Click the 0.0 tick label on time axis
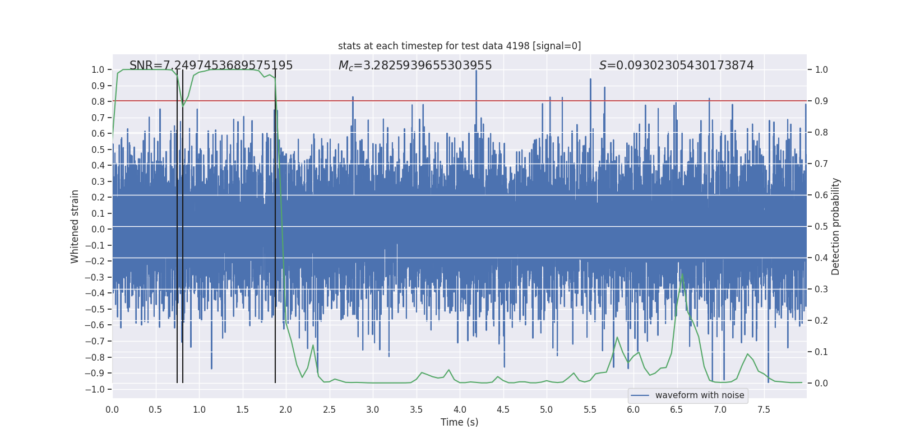The image size is (897, 448). coord(112,409)
